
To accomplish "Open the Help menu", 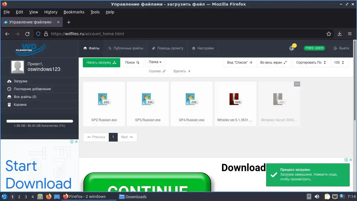I will click(110, 12).
